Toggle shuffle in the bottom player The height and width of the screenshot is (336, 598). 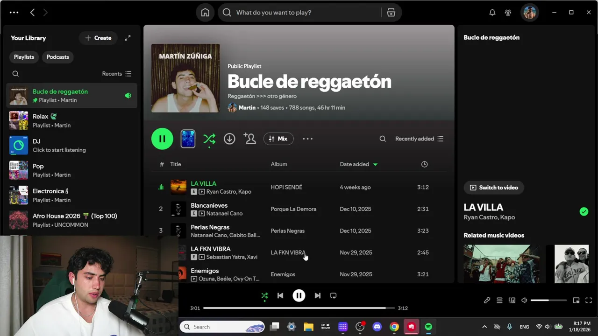[264, 295]
